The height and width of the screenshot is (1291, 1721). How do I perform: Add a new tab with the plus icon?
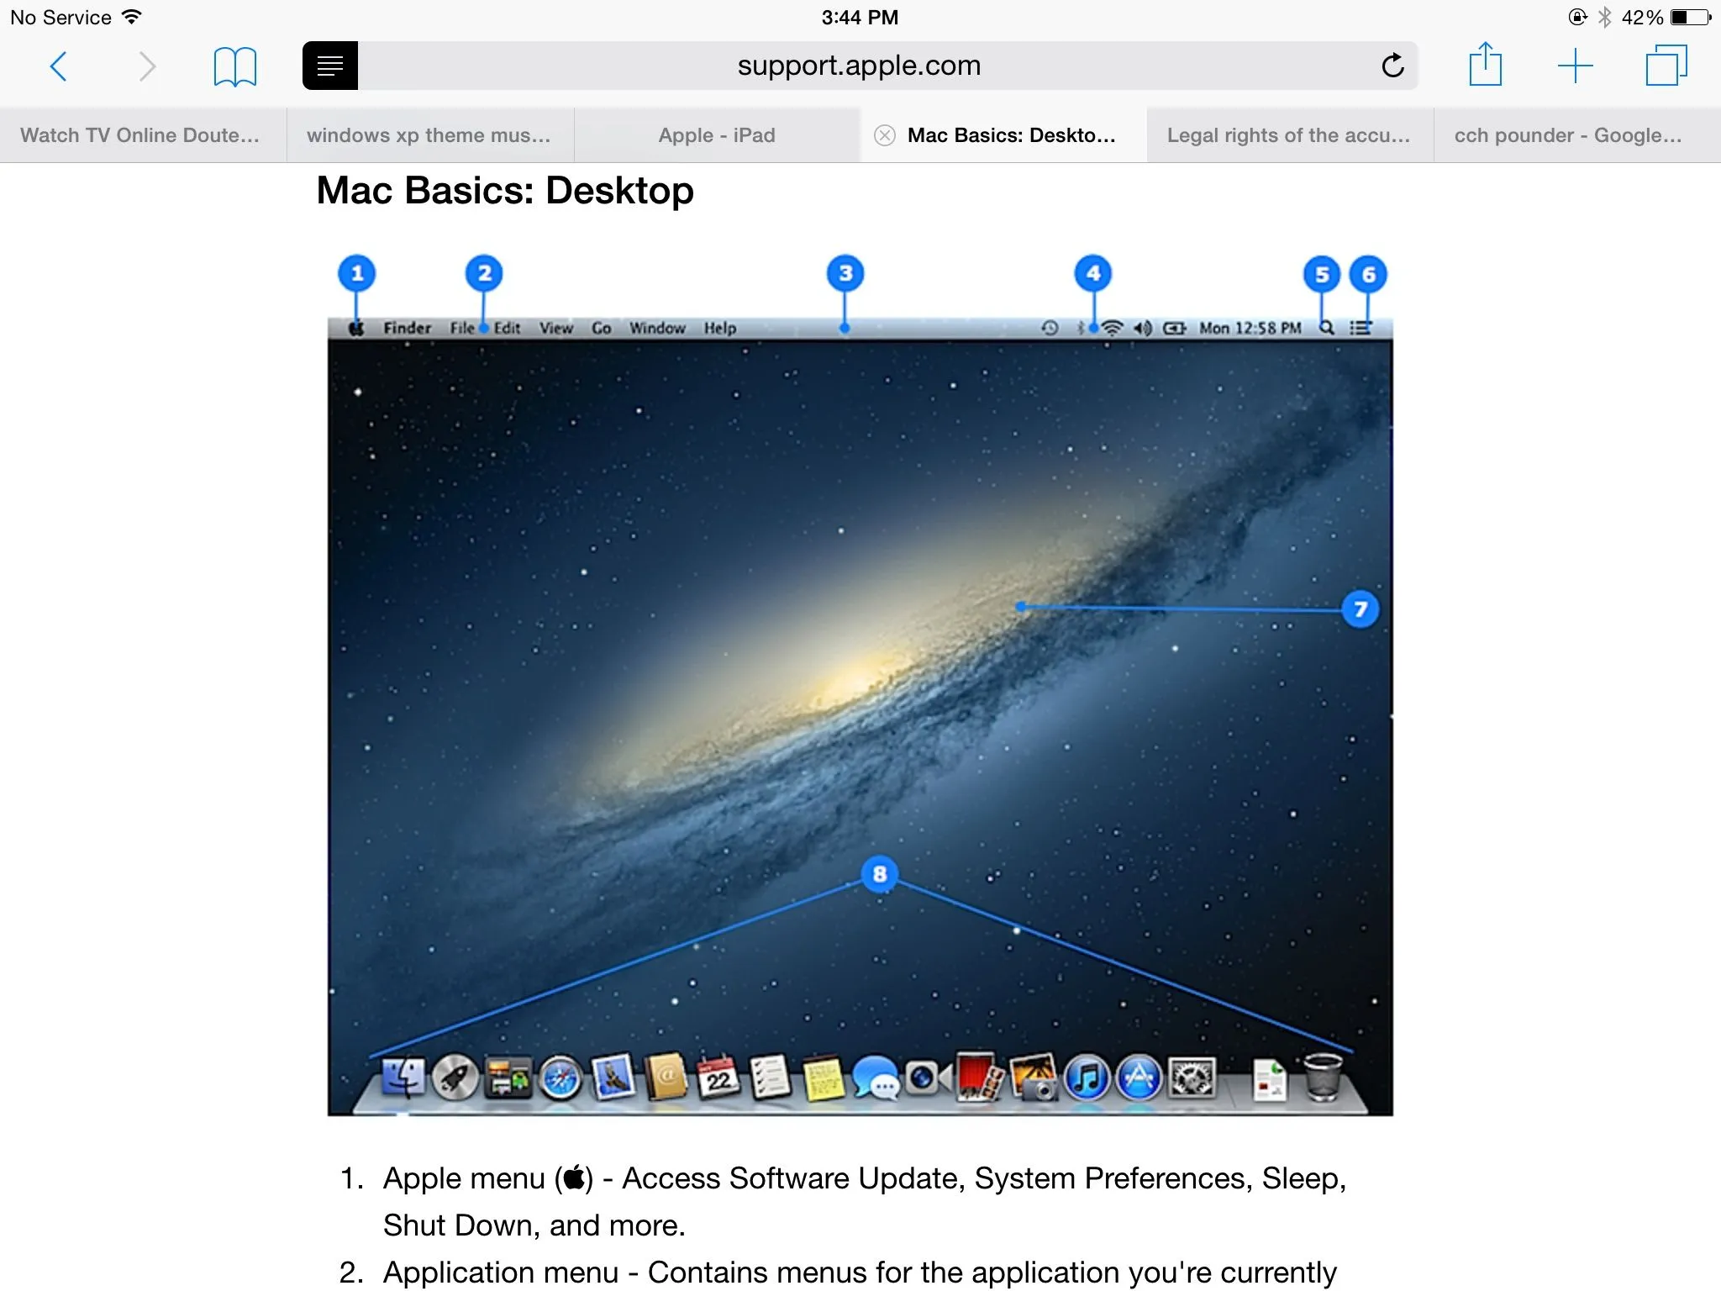tap(1575, 66)
